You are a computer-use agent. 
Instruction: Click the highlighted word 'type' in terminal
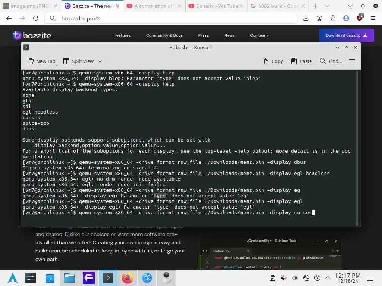[x=160, y=196]
